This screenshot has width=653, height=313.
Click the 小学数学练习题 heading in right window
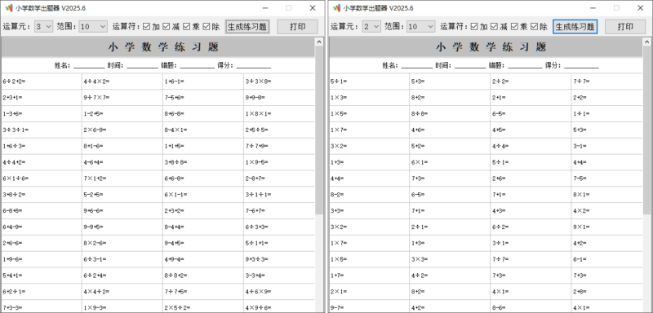491,47
